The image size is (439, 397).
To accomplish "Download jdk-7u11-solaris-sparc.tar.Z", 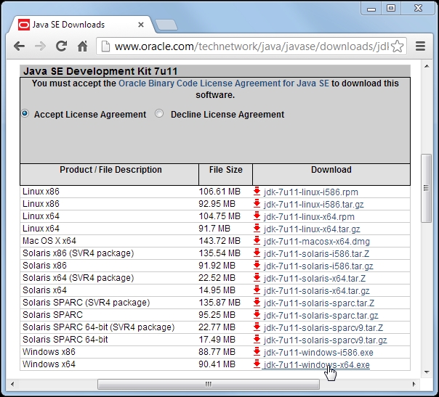I will click(x=319, y=303).
